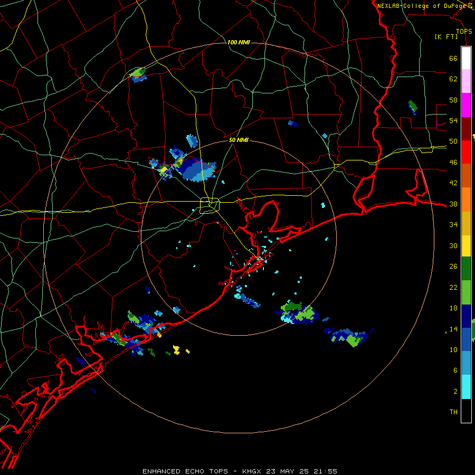Click the legend value 6
This screenshot has width=475, height=475.
pyautogui.click(x=455, y=370)
